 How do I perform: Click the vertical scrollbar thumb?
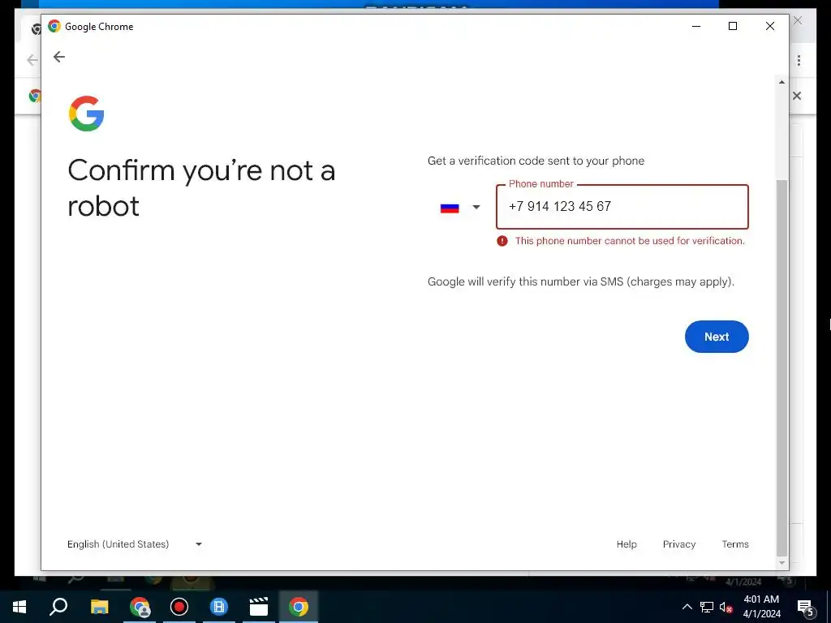point(781,367)
